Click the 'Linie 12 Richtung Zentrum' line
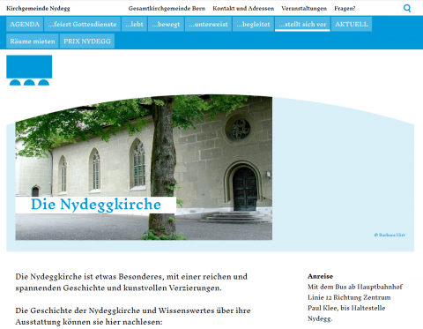The height and width of the screenshot is (329, 423). 349,297
